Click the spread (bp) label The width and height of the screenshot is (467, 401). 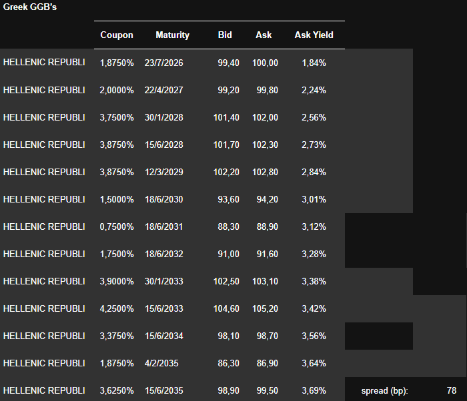(384, 390)
